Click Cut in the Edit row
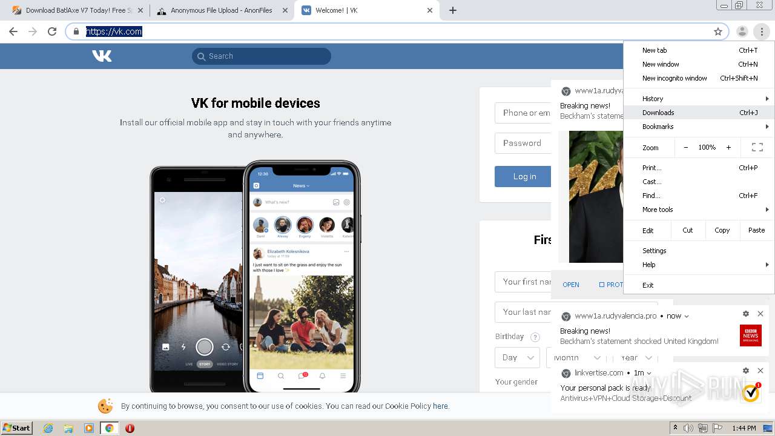Viewport: 775px width, 436px height. 688,230
